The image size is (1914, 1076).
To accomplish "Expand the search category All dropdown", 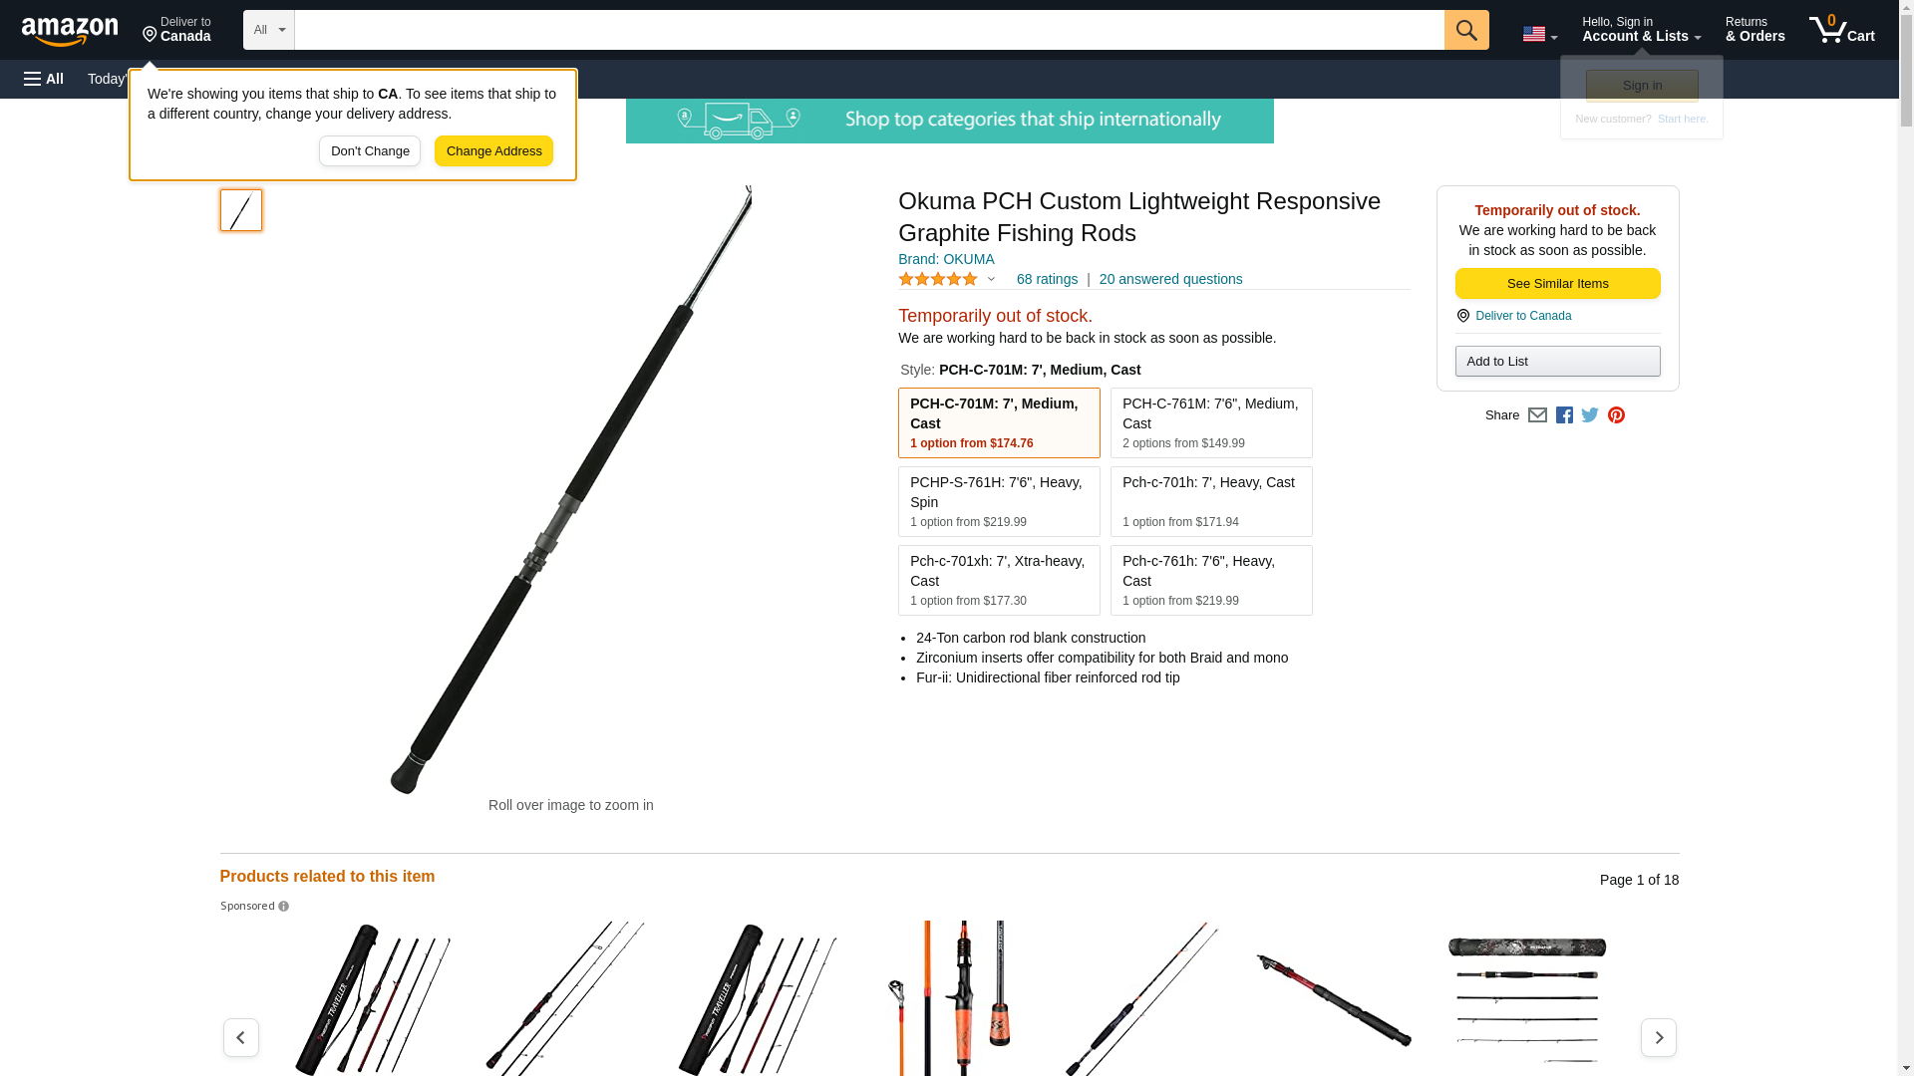I will 269,30.
